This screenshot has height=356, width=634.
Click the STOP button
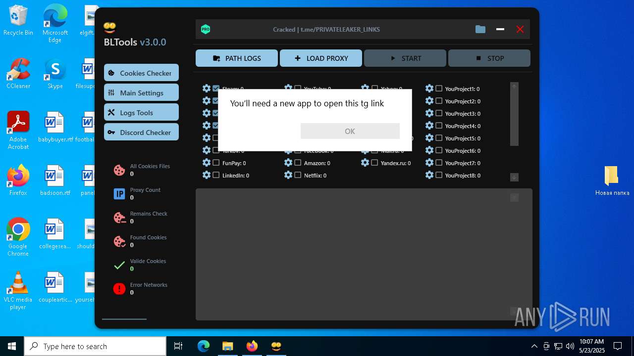pos(489,58)
